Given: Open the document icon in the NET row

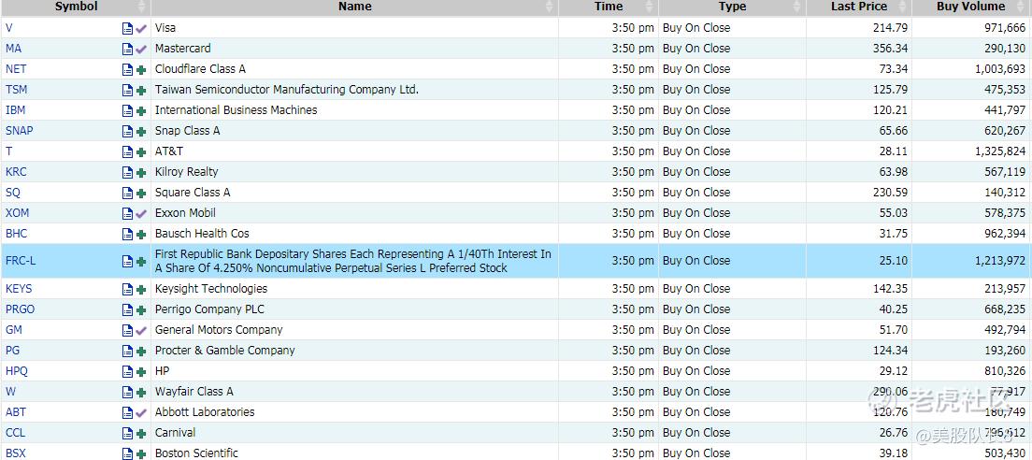Looking at the screenshot, I should tap(127, 70).
